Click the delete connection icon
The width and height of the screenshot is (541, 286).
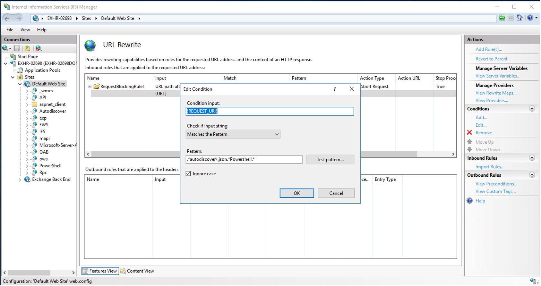pos(39,48)
